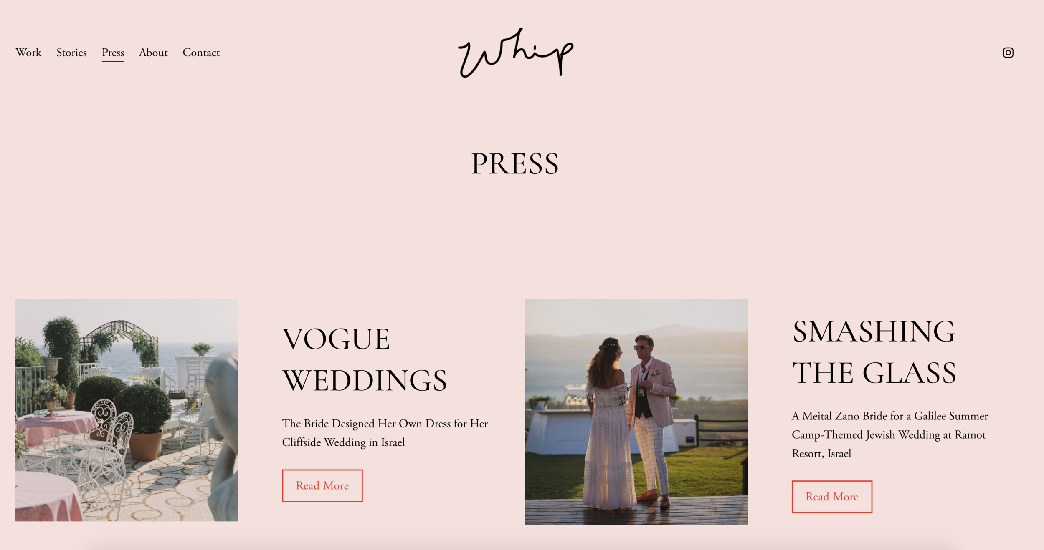Screen dimensions: 1044x550
Task: Open the Contact page link
Action: click(201, 53)
